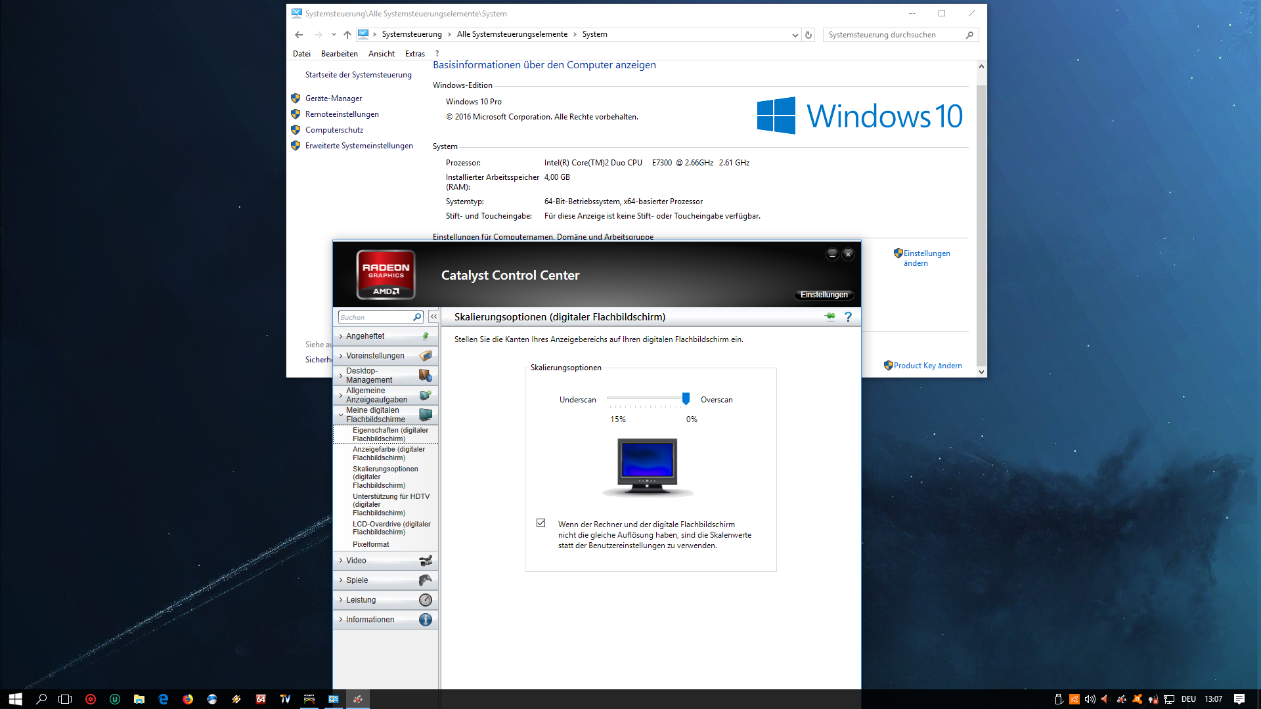
Task: Click the monitor preview image in Skalierungsoptionen
Action: coord(648,467)
